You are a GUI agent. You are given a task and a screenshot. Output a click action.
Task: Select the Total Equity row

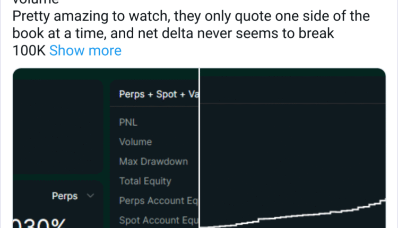click(145, 181)
